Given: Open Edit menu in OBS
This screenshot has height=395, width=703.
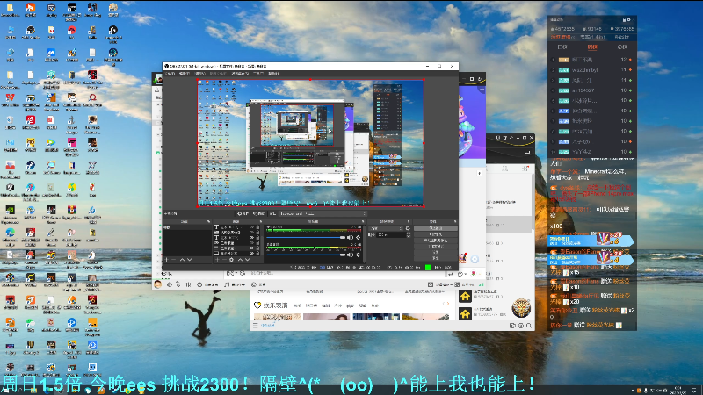Looking at the screenshot, I should tap(185, 74).
